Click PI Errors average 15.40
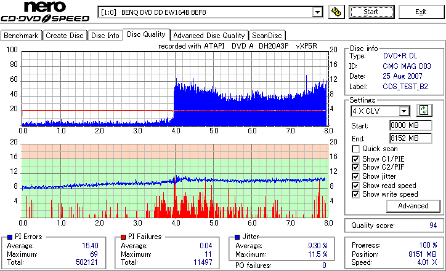 click(90, 246)
